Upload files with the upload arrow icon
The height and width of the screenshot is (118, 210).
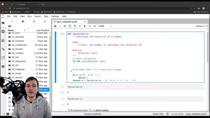[34, 21]
